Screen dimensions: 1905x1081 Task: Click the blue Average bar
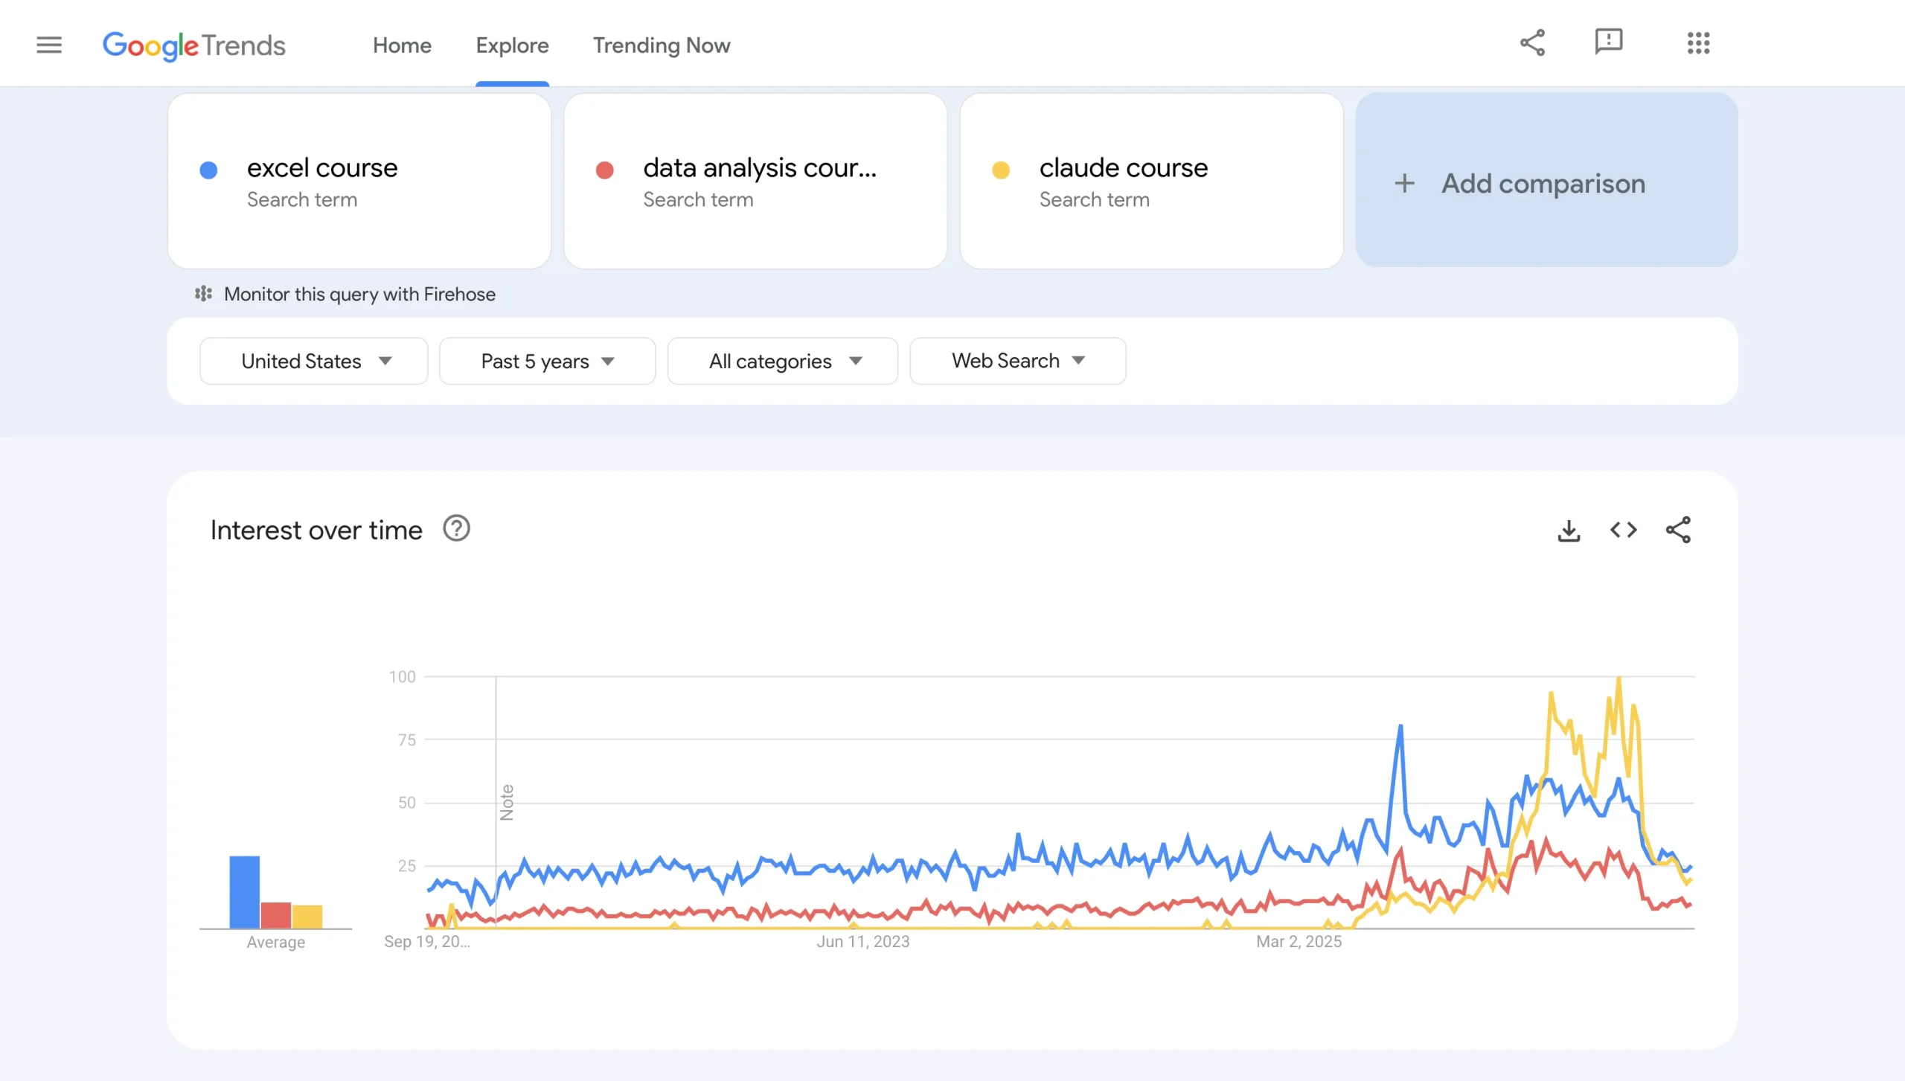(244, 892)
